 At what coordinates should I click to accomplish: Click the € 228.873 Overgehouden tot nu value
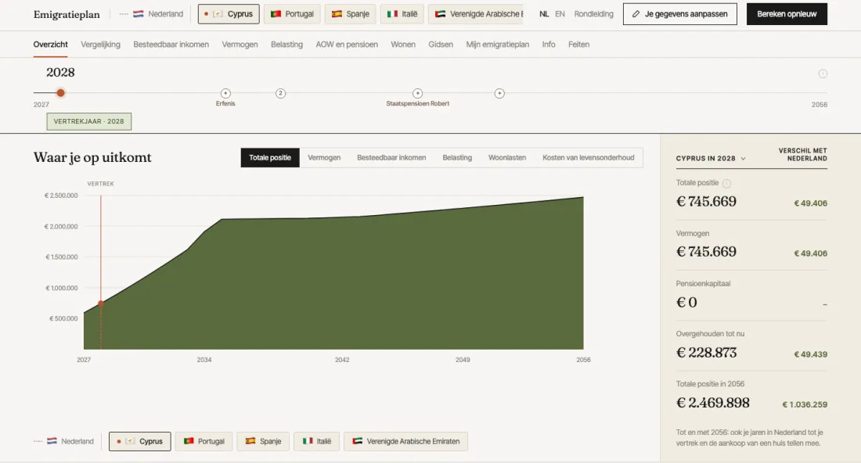point(706,352)
